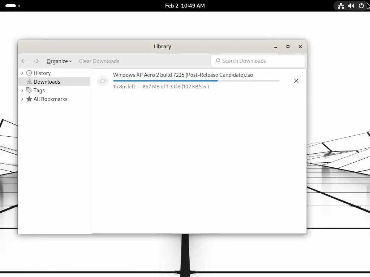Click the '1h 8m left' status text
The image size is (370, 277).
tap(124, 87)
